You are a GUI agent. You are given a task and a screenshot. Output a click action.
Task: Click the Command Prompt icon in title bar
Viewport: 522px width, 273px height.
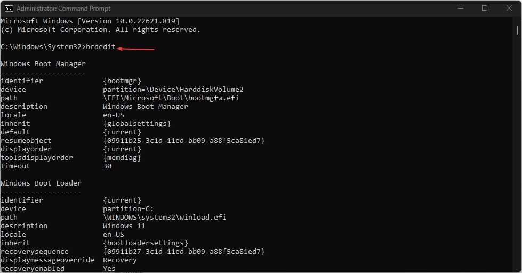click(x=9, y=9)
